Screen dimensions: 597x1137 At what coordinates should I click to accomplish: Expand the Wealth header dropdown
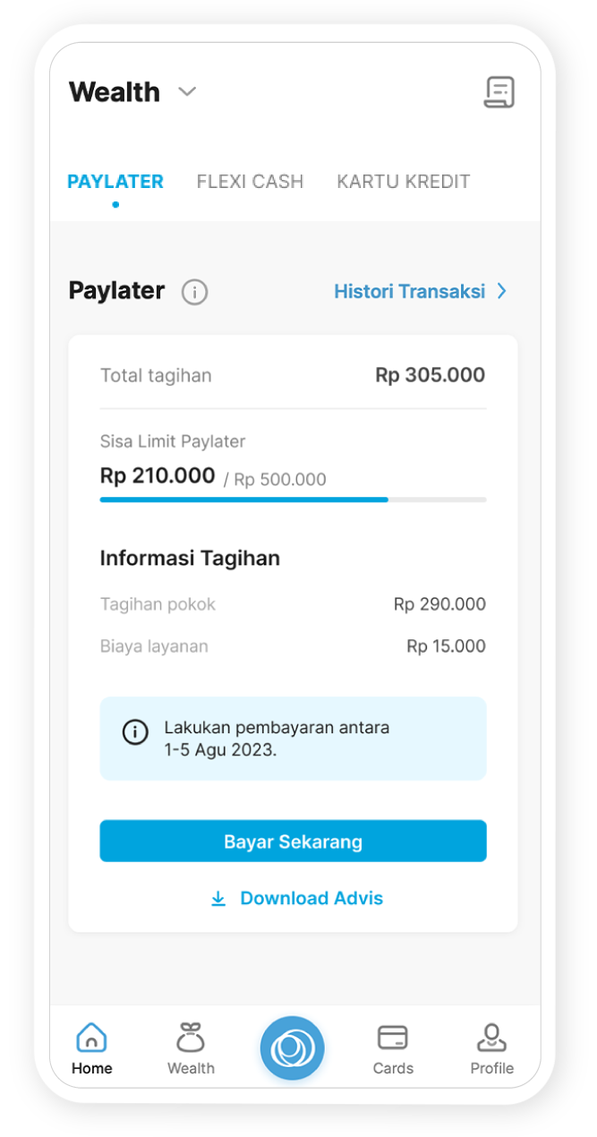[187, 91]
